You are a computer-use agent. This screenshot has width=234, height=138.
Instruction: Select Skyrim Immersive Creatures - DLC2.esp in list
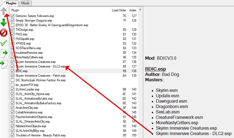(74, 66)
